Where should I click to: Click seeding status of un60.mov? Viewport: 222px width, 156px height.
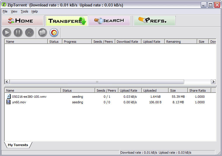tap(77, 102)
